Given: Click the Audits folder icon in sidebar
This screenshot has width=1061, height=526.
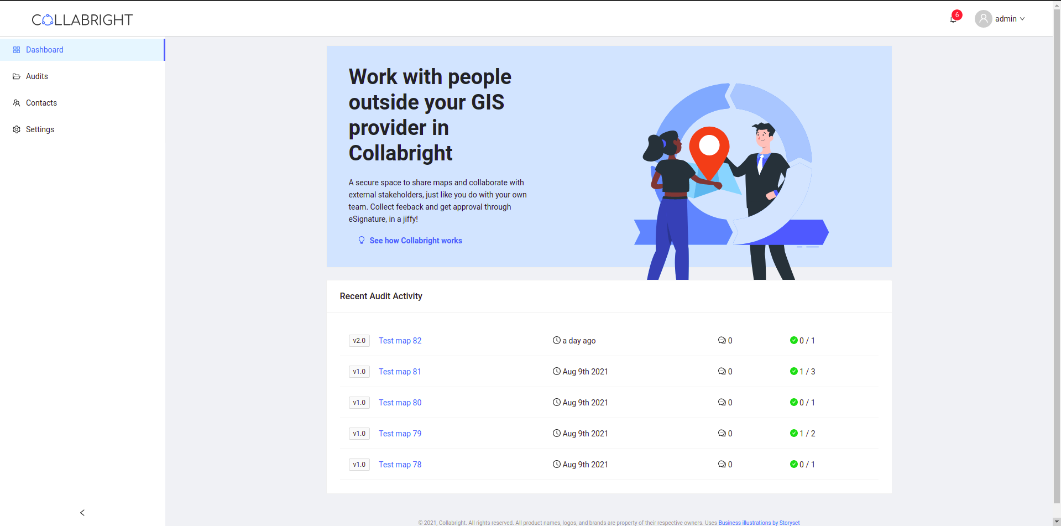Looking at the screenshot, I should pyautogui.click(x=17, y=76).
